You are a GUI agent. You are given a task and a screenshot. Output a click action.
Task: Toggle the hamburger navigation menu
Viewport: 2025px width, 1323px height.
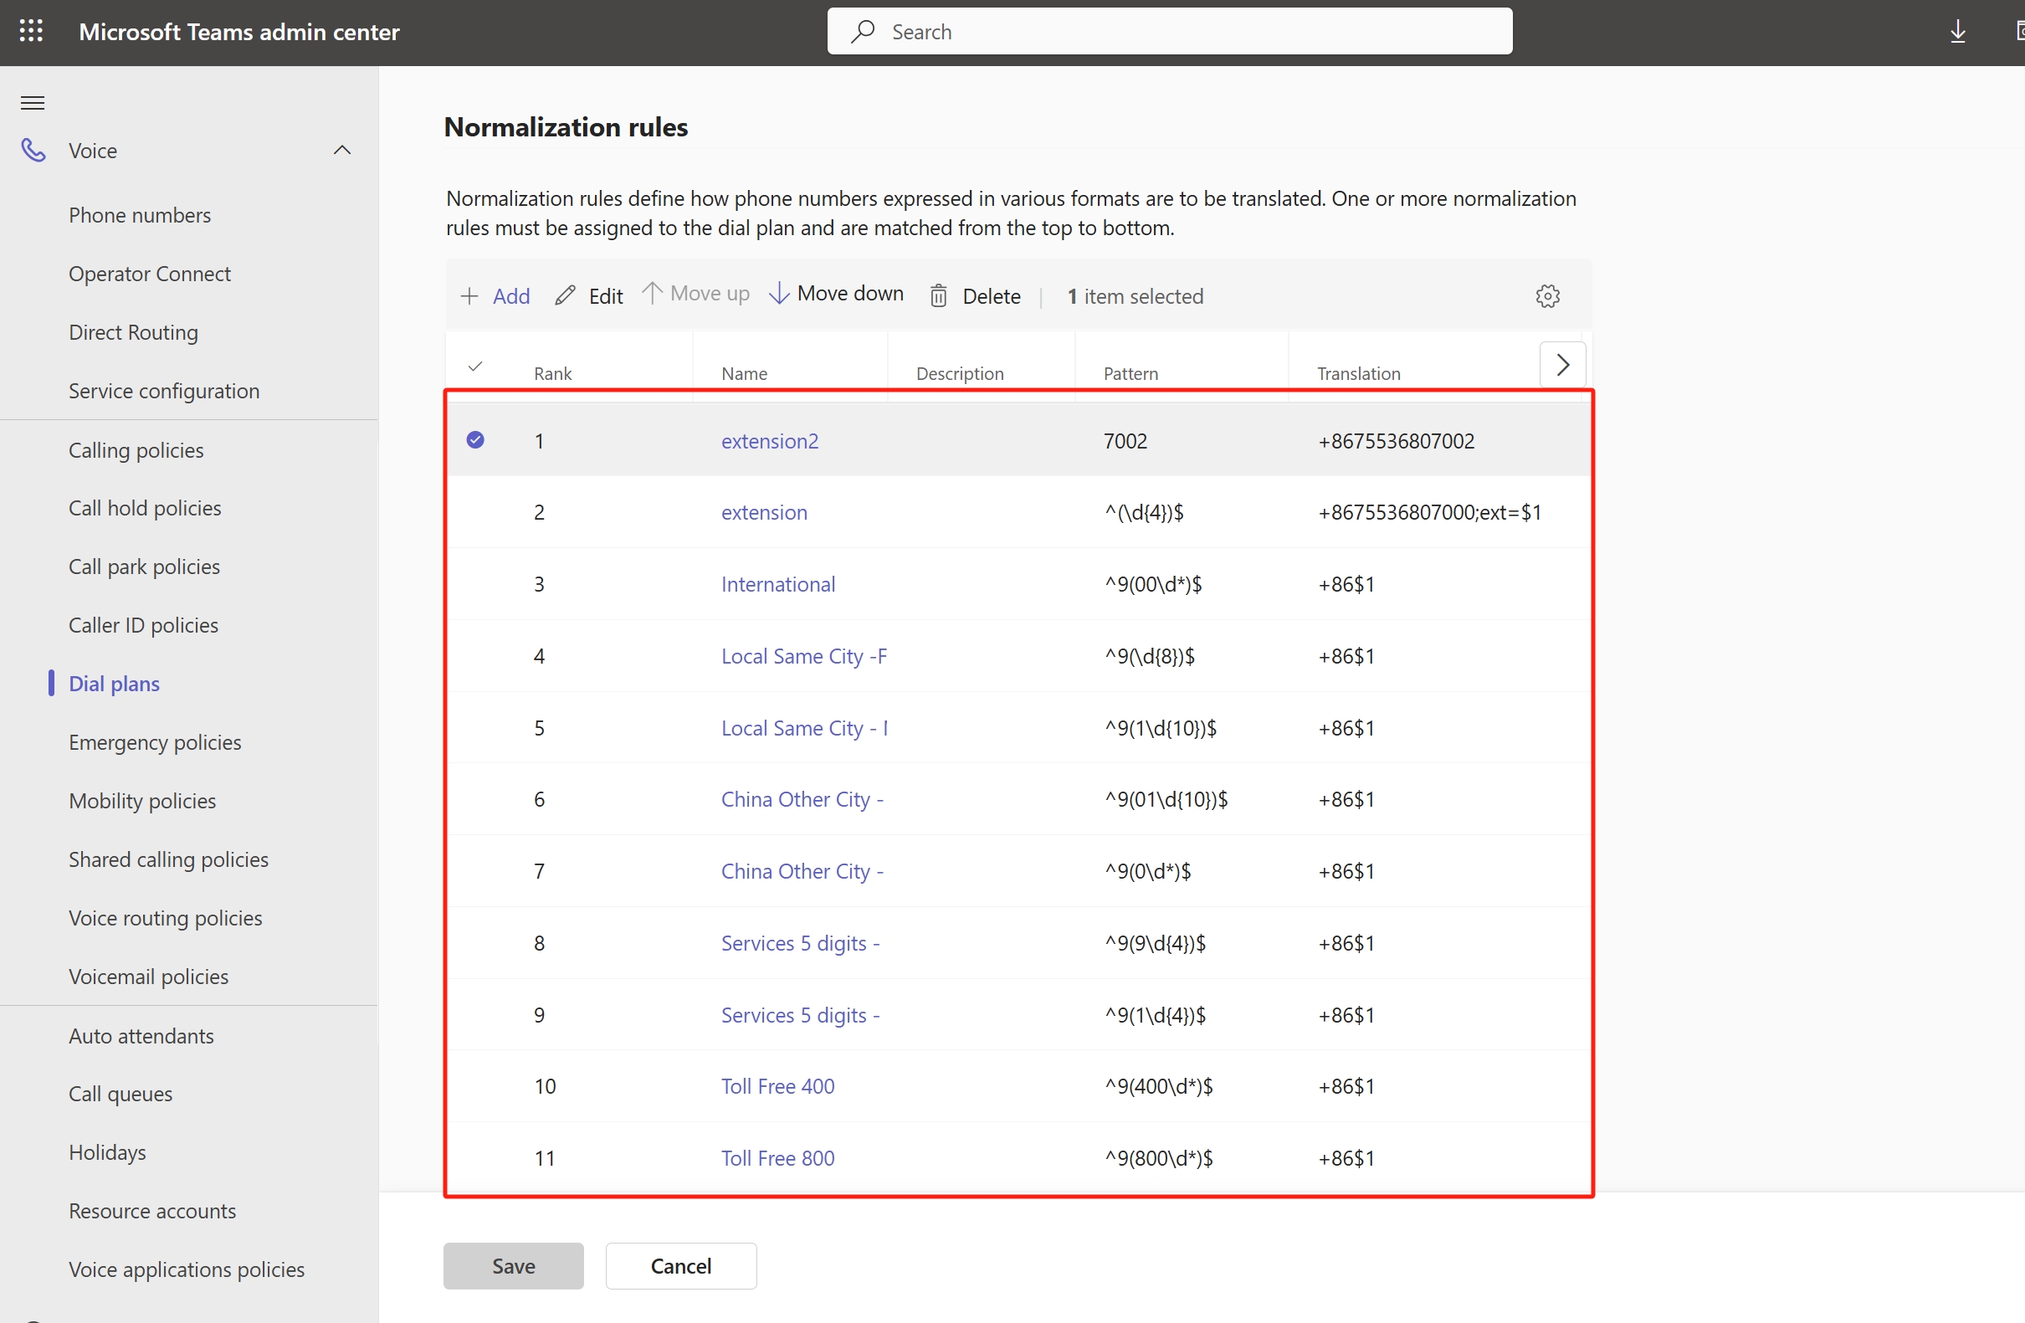click(33, 103)
